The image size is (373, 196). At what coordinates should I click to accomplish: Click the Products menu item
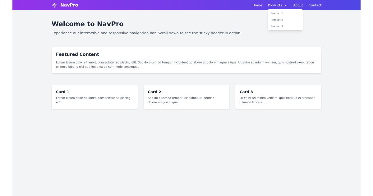point(275,5)
